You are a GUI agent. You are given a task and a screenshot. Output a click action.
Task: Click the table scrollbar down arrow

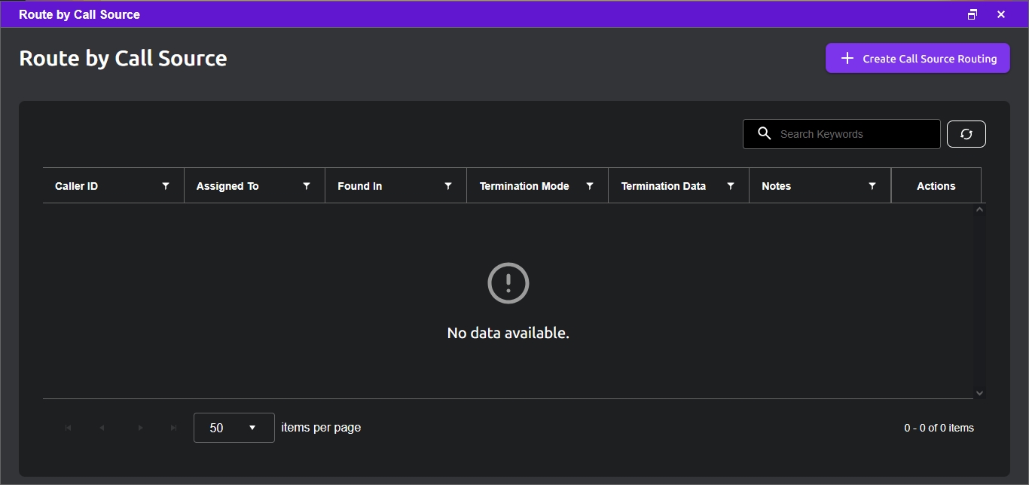pos(979,392)
